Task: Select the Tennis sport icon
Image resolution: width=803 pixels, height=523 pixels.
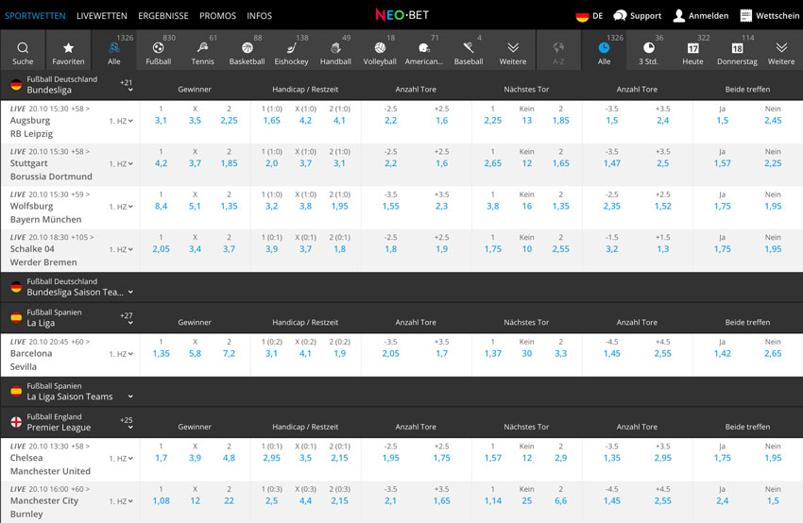Action: tap(202, 47)
